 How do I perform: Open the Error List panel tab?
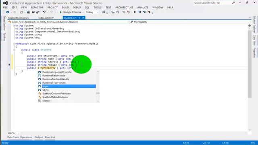[50, 137]
